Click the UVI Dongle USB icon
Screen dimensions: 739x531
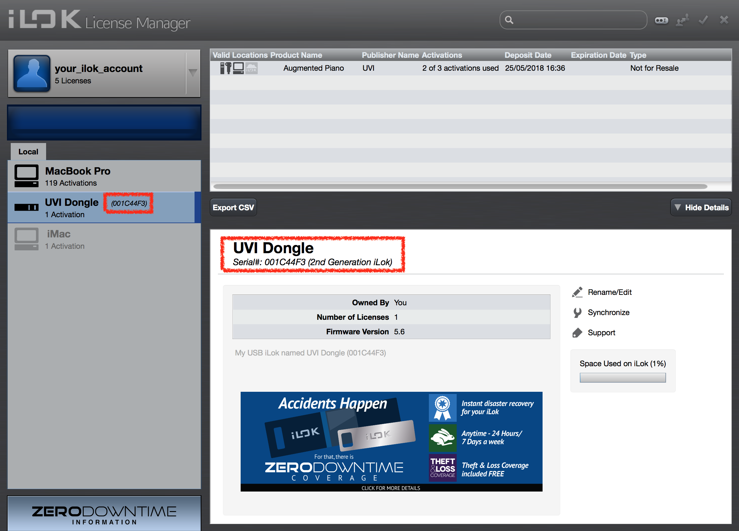pos(27,207)
